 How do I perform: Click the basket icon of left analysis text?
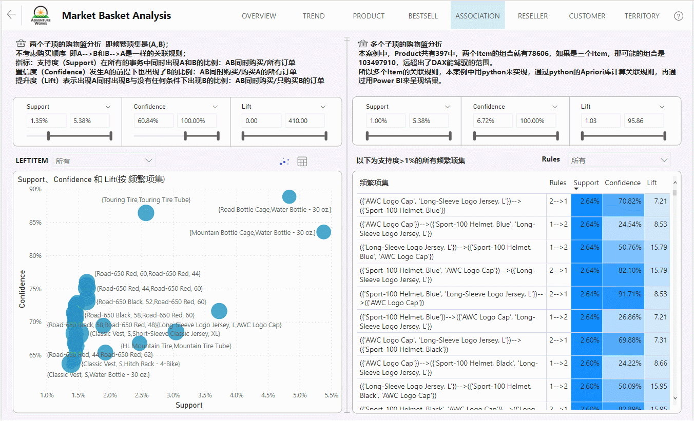coord(21,44)
